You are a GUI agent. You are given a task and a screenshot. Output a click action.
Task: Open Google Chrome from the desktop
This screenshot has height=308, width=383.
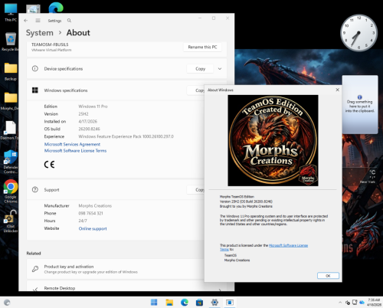pyautogui.click(x=11, y=192)
